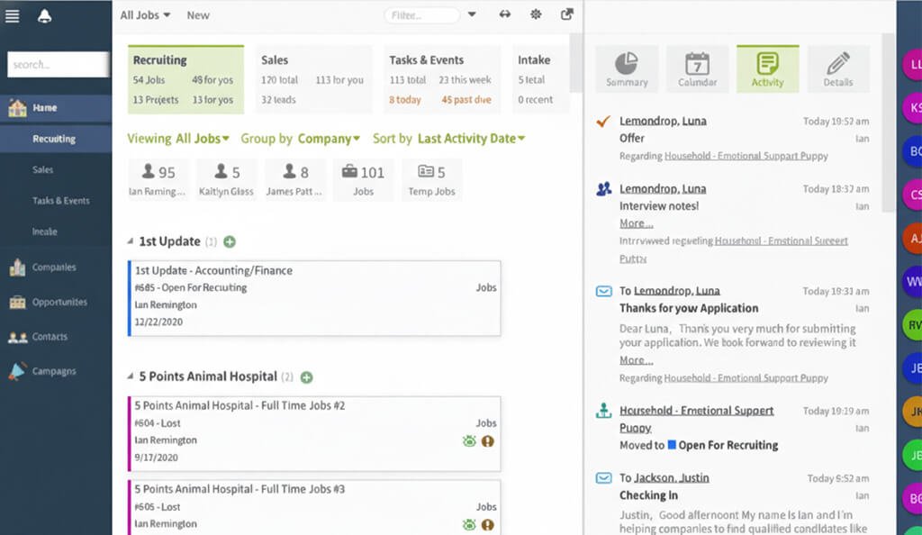Add a job with the green plus near 1st Update

(229, 241)
